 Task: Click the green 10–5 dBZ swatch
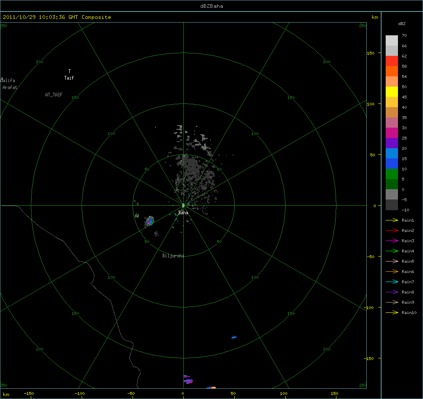(x=392, y=174)
